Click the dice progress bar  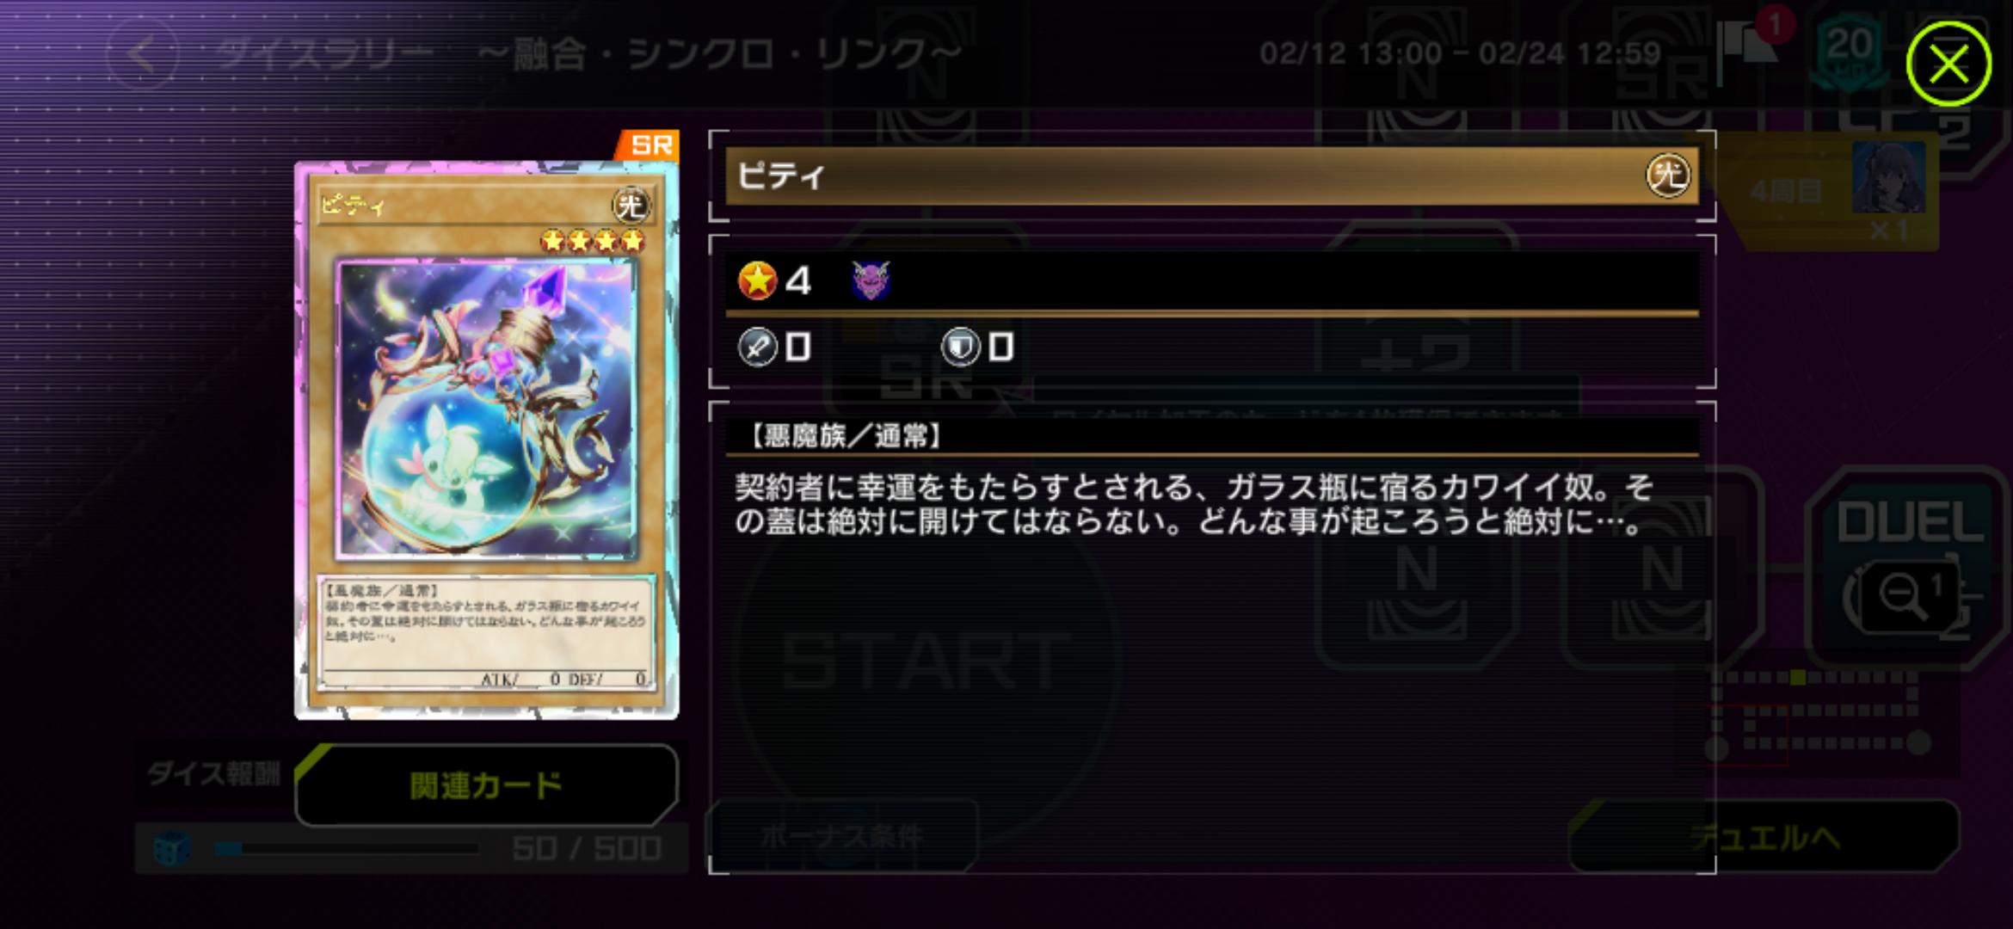[346, 848]
